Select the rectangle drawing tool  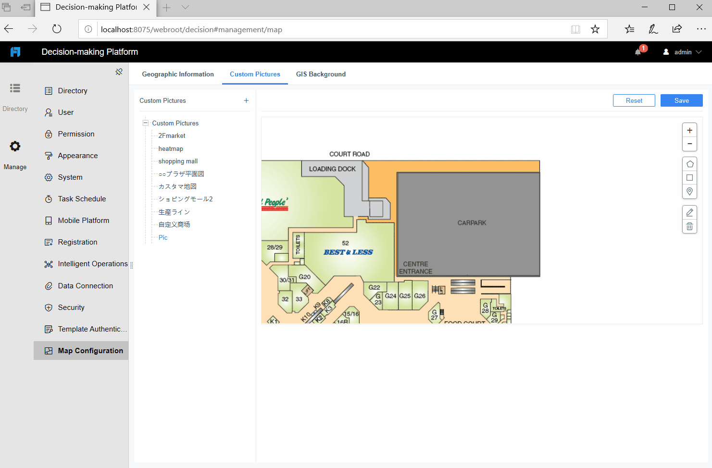(689, 177)
